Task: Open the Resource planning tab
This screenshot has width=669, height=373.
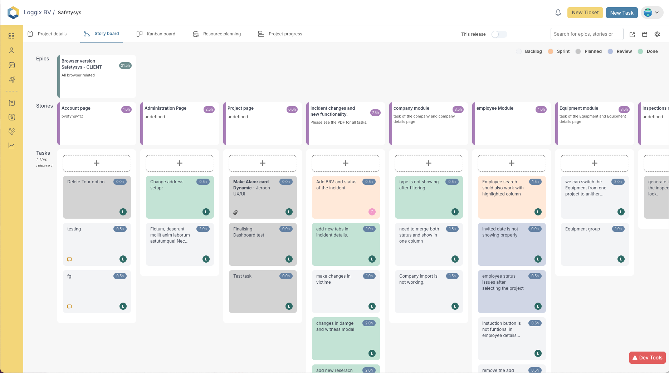Action: coord(217,34)
